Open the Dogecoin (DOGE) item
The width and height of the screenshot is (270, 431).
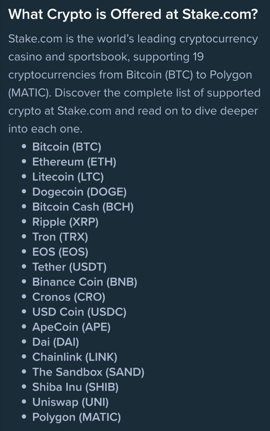79,192
